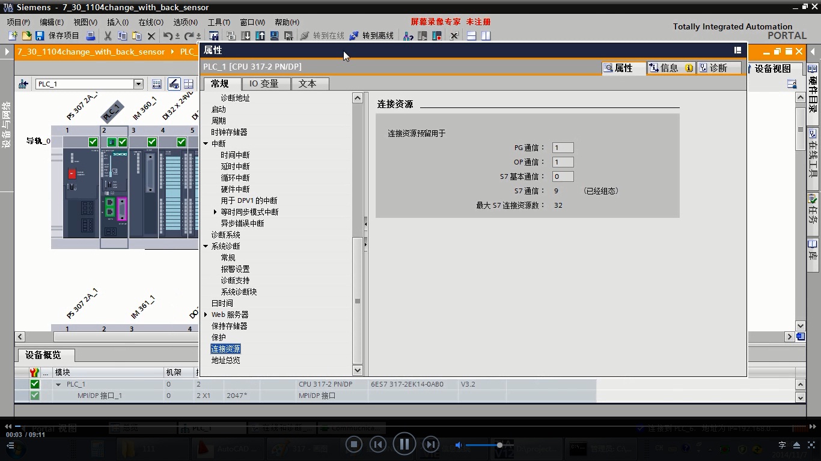Open the 硬件目录 hardware catalog side tab
The width and height of the screenshot is (821, 461).
click(813, 88)
